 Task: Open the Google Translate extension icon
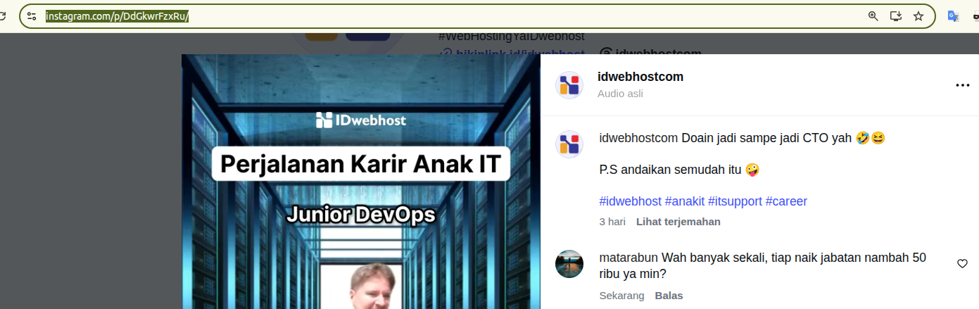[x=954, y=16]
